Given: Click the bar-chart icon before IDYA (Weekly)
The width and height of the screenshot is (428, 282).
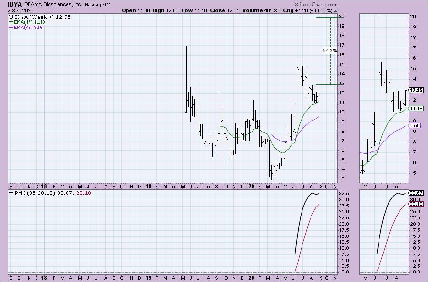Looking at the screenshot, I should tap(11, 17).
